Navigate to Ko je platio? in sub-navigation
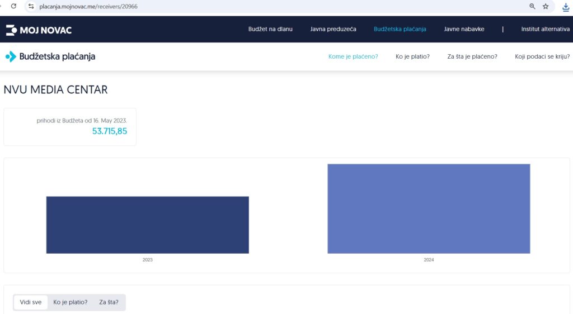This screenshot has width=573, height=314. click(x=412, y=56)
